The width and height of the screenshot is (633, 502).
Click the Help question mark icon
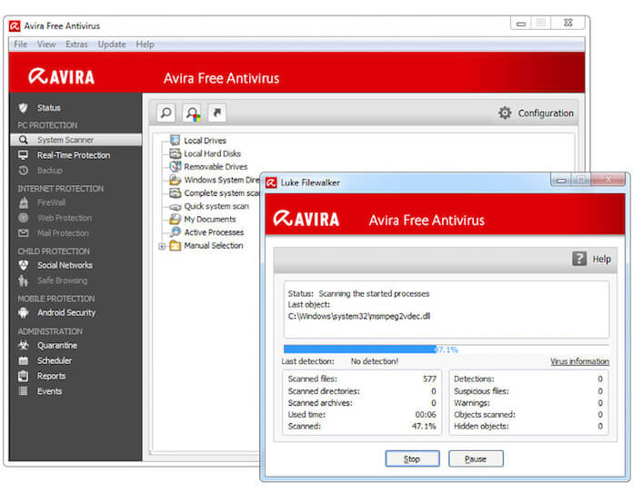579,259
